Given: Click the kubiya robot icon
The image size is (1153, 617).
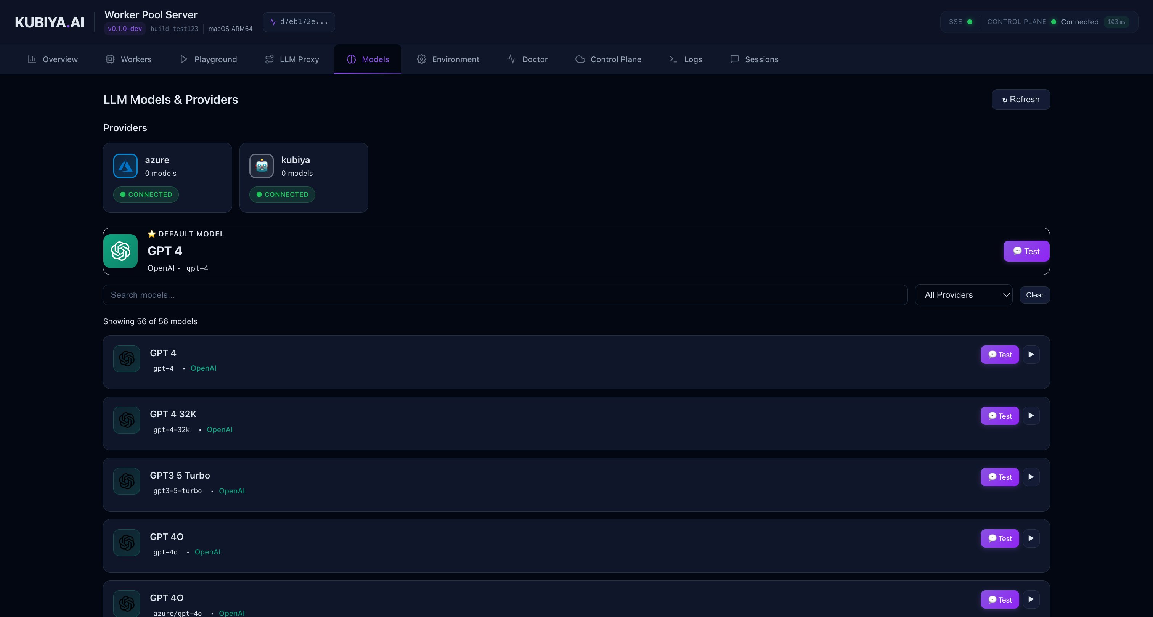Looking at the screenshot, I should point(262,165).
